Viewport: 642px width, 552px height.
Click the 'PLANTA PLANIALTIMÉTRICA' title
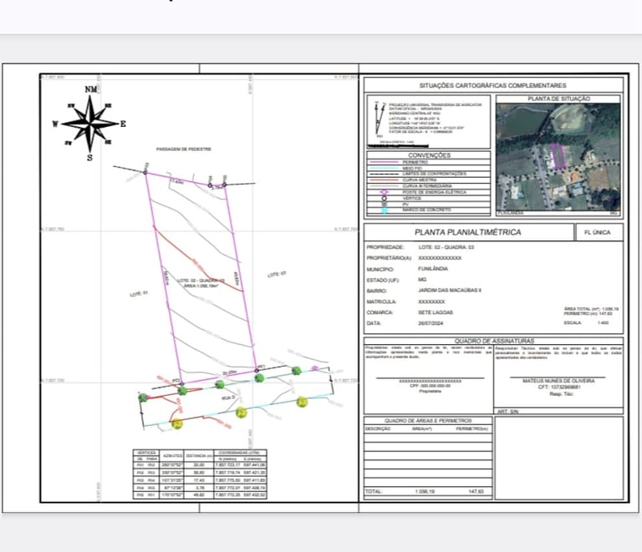coord(468,232)
